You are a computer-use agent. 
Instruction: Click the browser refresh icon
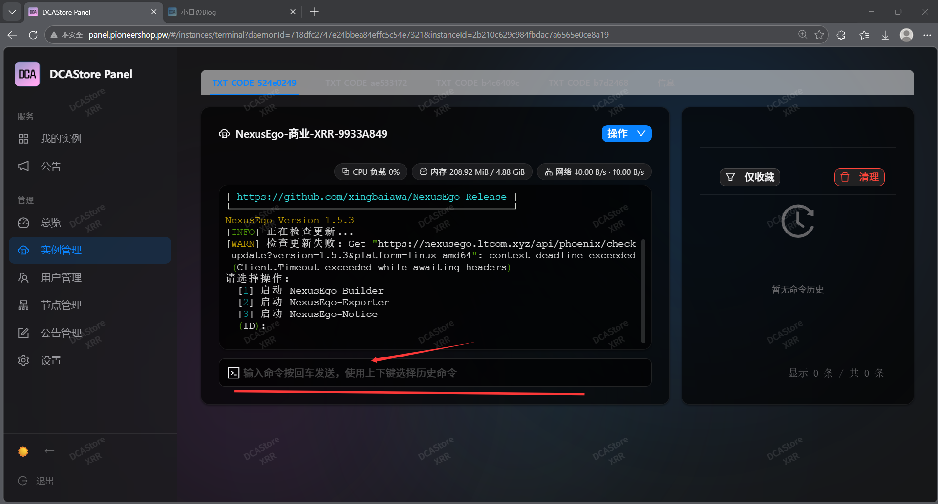pos(33,35)
